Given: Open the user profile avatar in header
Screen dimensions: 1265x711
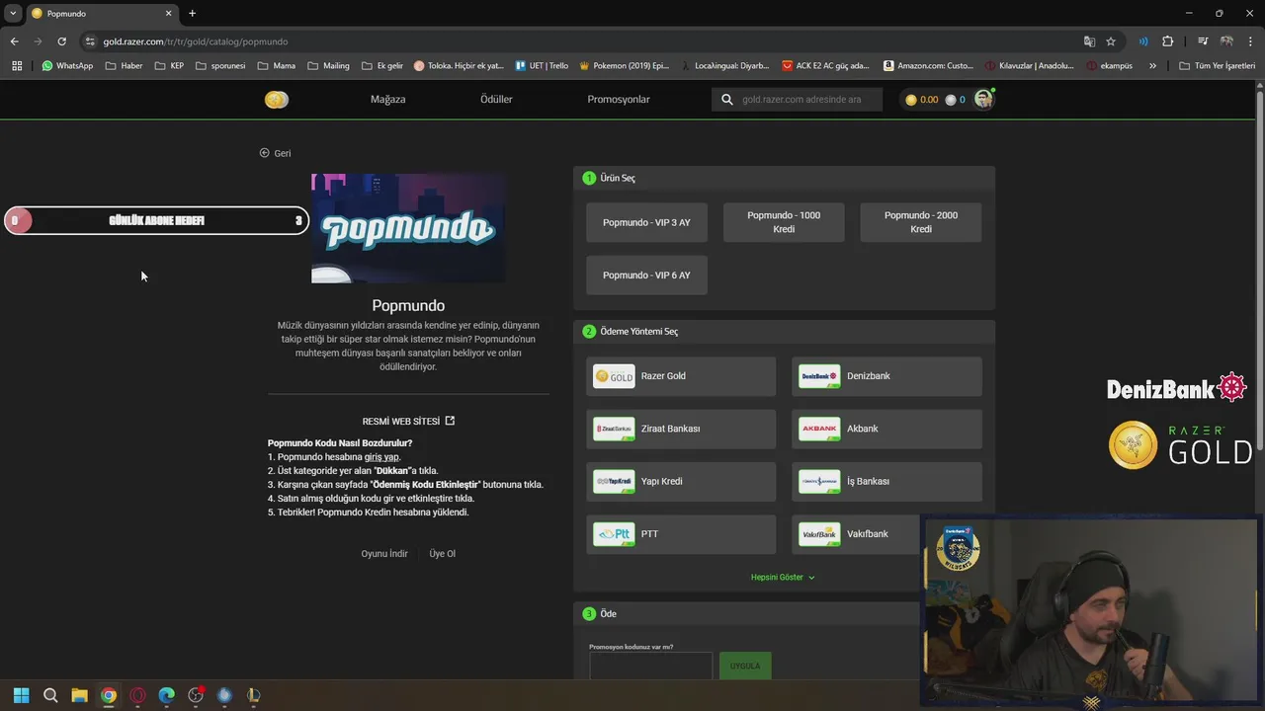Looking at the screenshot, I should click(x=983, y=99).
